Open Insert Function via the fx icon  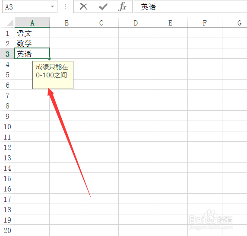tap(122, 7)
